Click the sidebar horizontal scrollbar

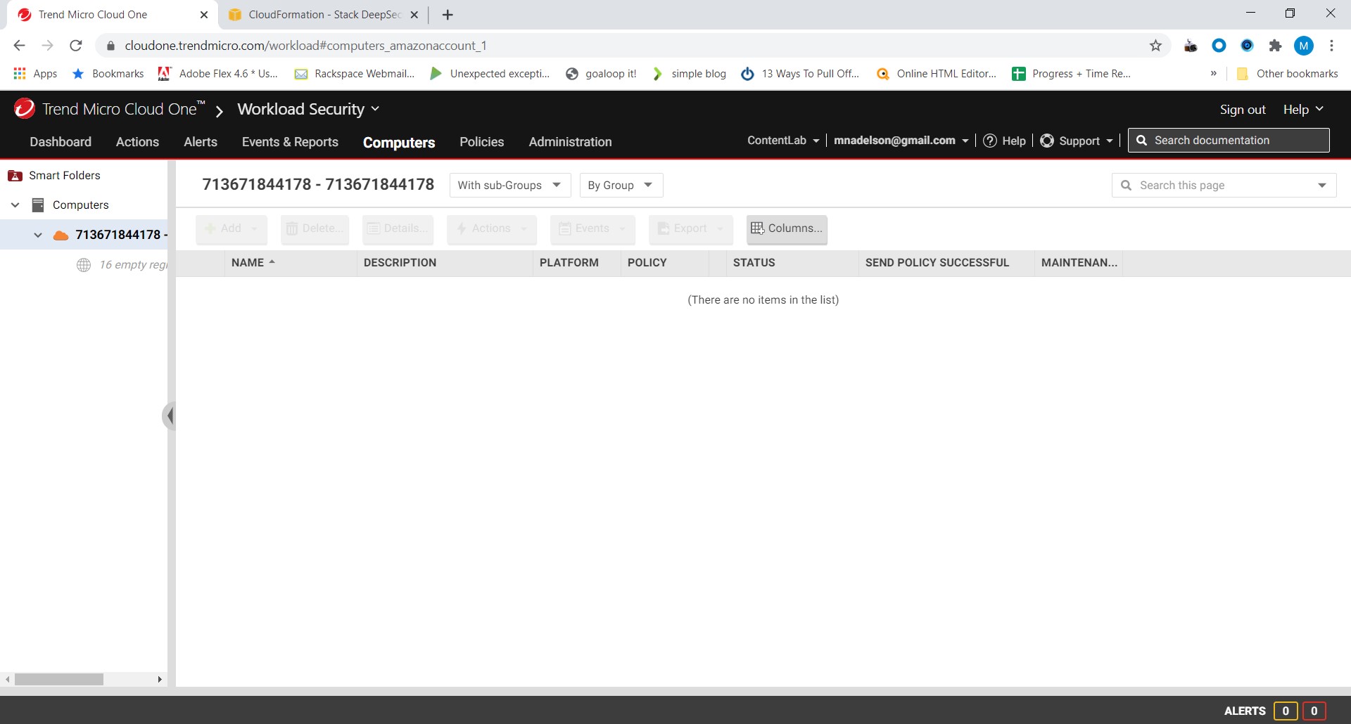59,679
